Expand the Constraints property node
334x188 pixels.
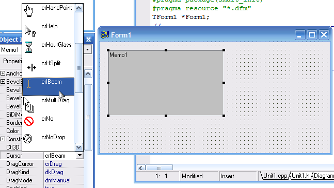[x=3, y=139]
